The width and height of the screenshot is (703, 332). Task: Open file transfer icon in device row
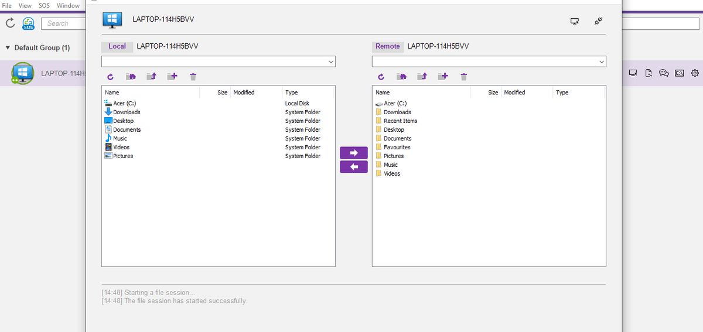point(649,73)
